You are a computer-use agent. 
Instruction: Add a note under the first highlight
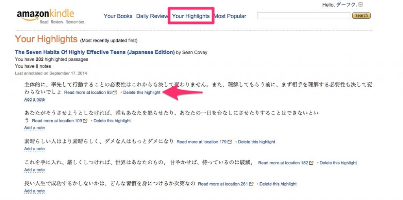click(35, 99)
